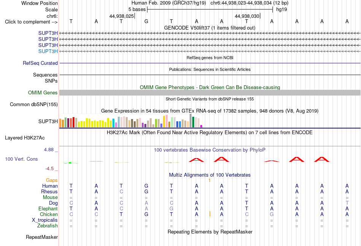Click 'Repeating Elements by RepeatMasker' title
The height and width of the screenshot is (246, 361).
tap(210, 232)
